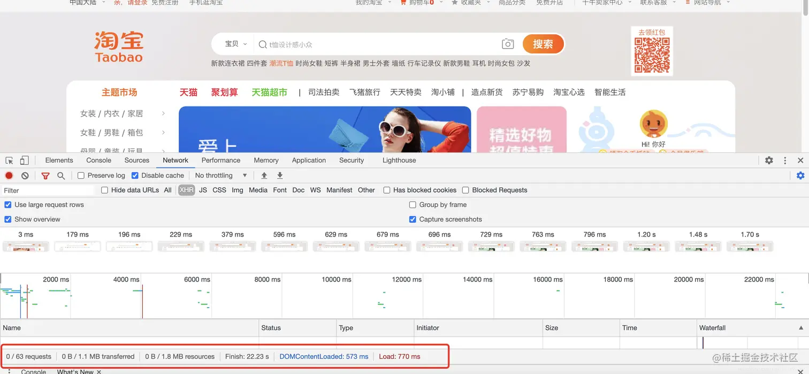Open DevTools three-dot customize menu
The width and height of the screenshot is (809, 374).
click(x=785, y=161)
